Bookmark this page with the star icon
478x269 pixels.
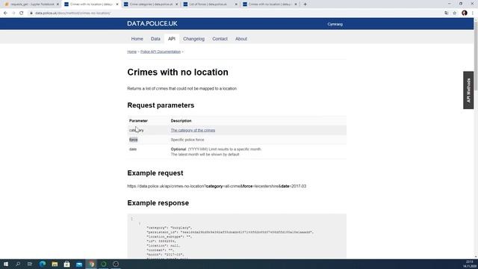coord(455,13)
